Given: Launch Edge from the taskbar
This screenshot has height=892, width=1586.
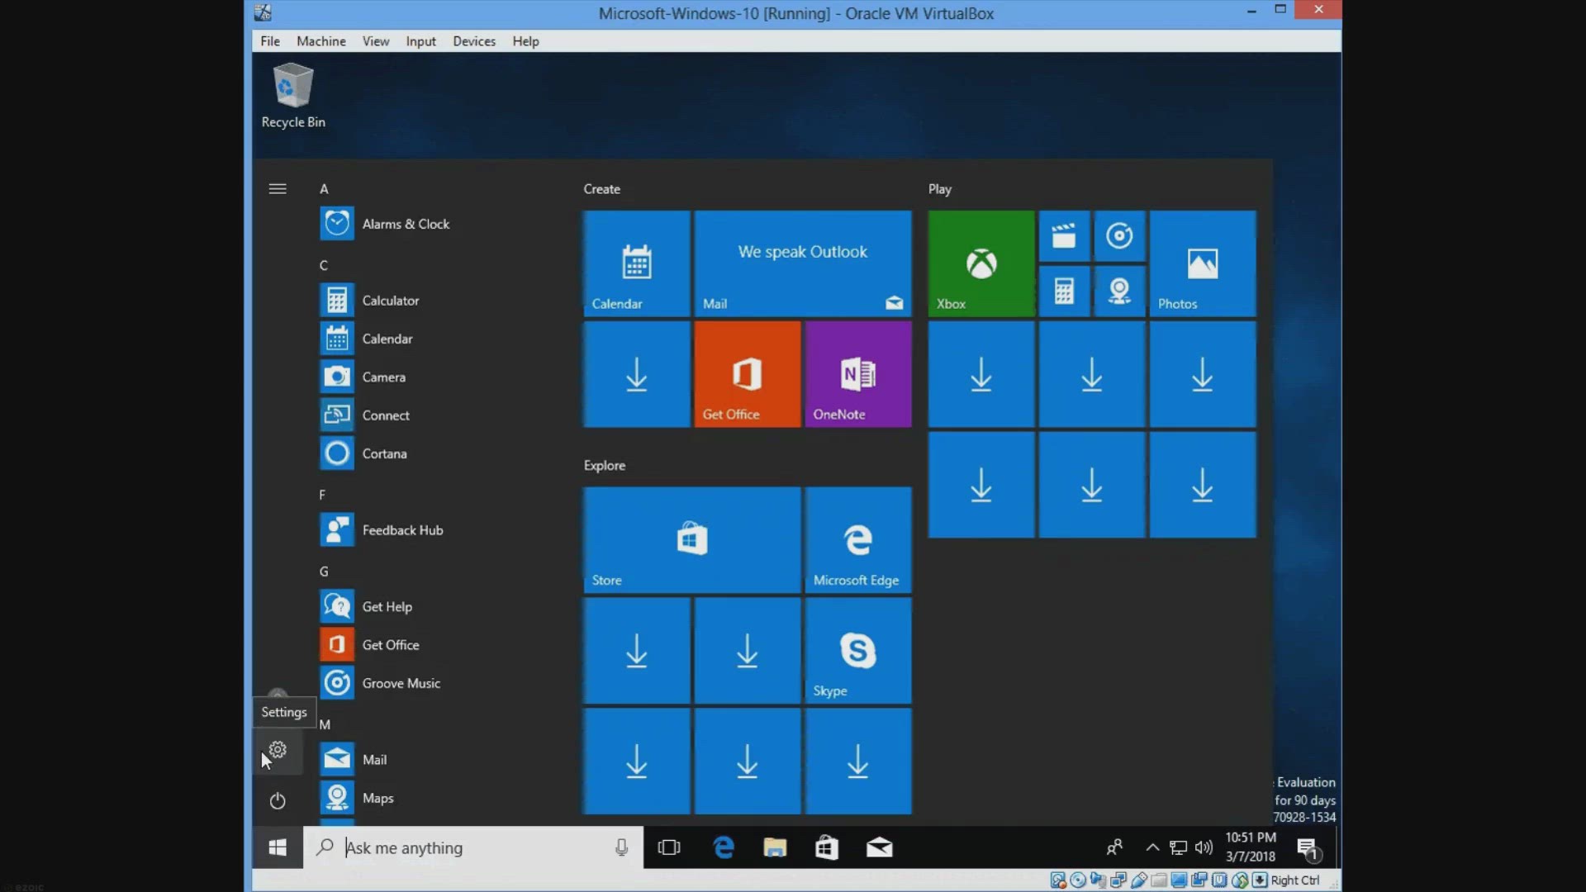Looking at the screenshot, I should tap(724, 847).
